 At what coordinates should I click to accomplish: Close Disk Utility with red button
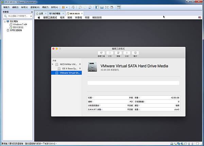click(53, 49)
